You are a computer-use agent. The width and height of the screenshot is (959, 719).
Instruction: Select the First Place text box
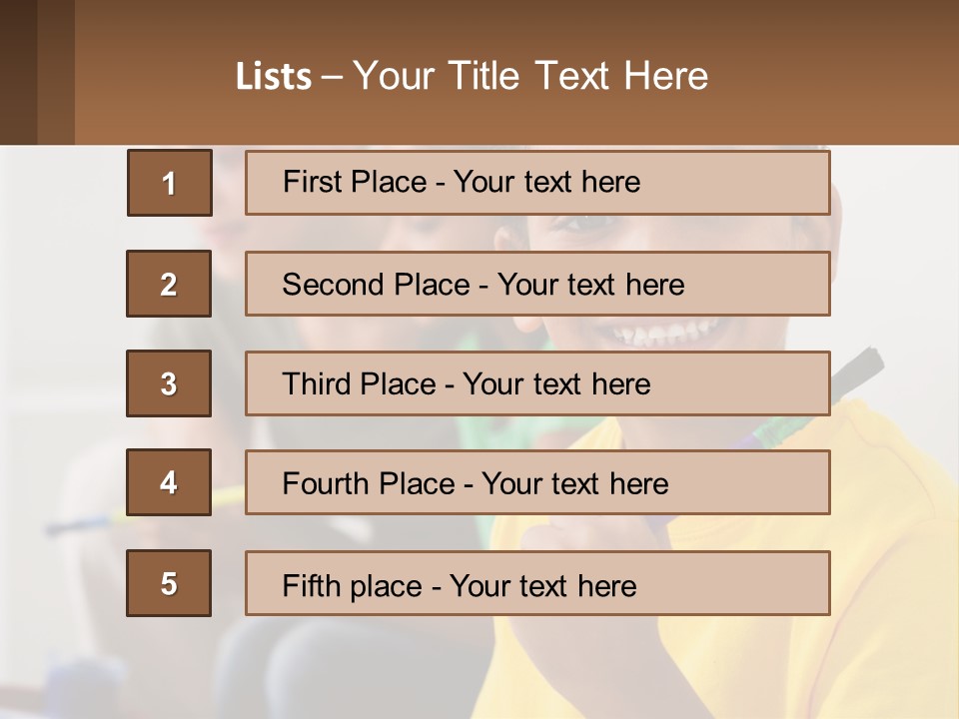tap(537, 183)
